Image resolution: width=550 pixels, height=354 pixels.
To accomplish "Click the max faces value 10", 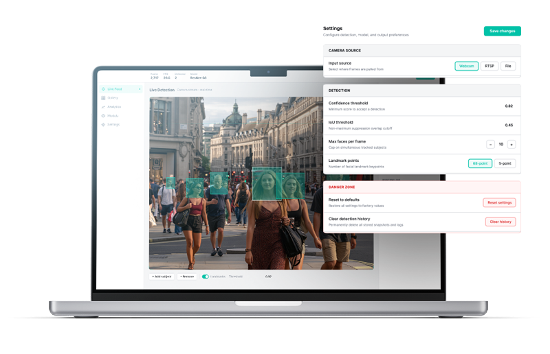I will [x=501, y=144].
